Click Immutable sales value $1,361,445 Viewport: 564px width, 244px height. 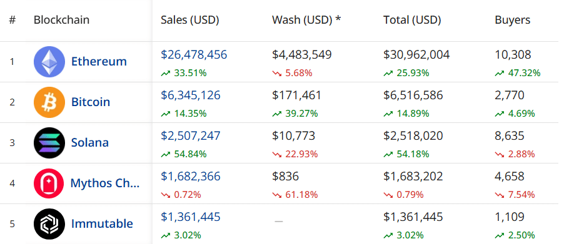tap(191, 217)
